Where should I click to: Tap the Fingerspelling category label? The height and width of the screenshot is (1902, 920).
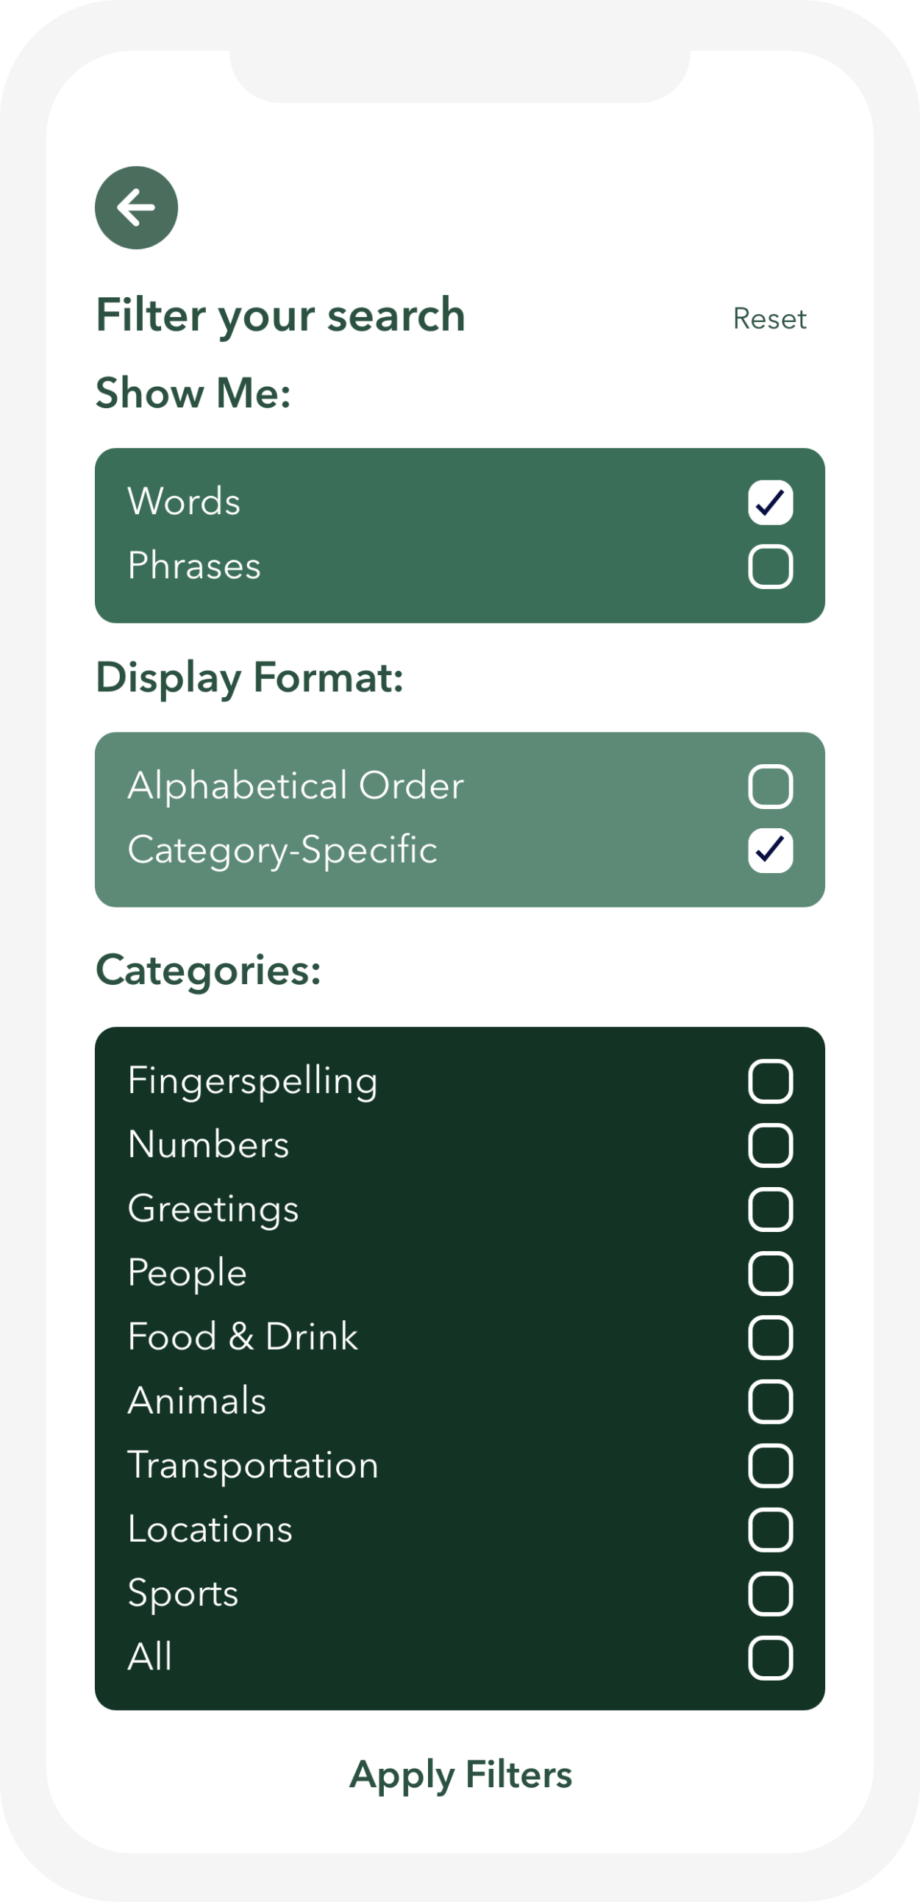(252, 1081)
